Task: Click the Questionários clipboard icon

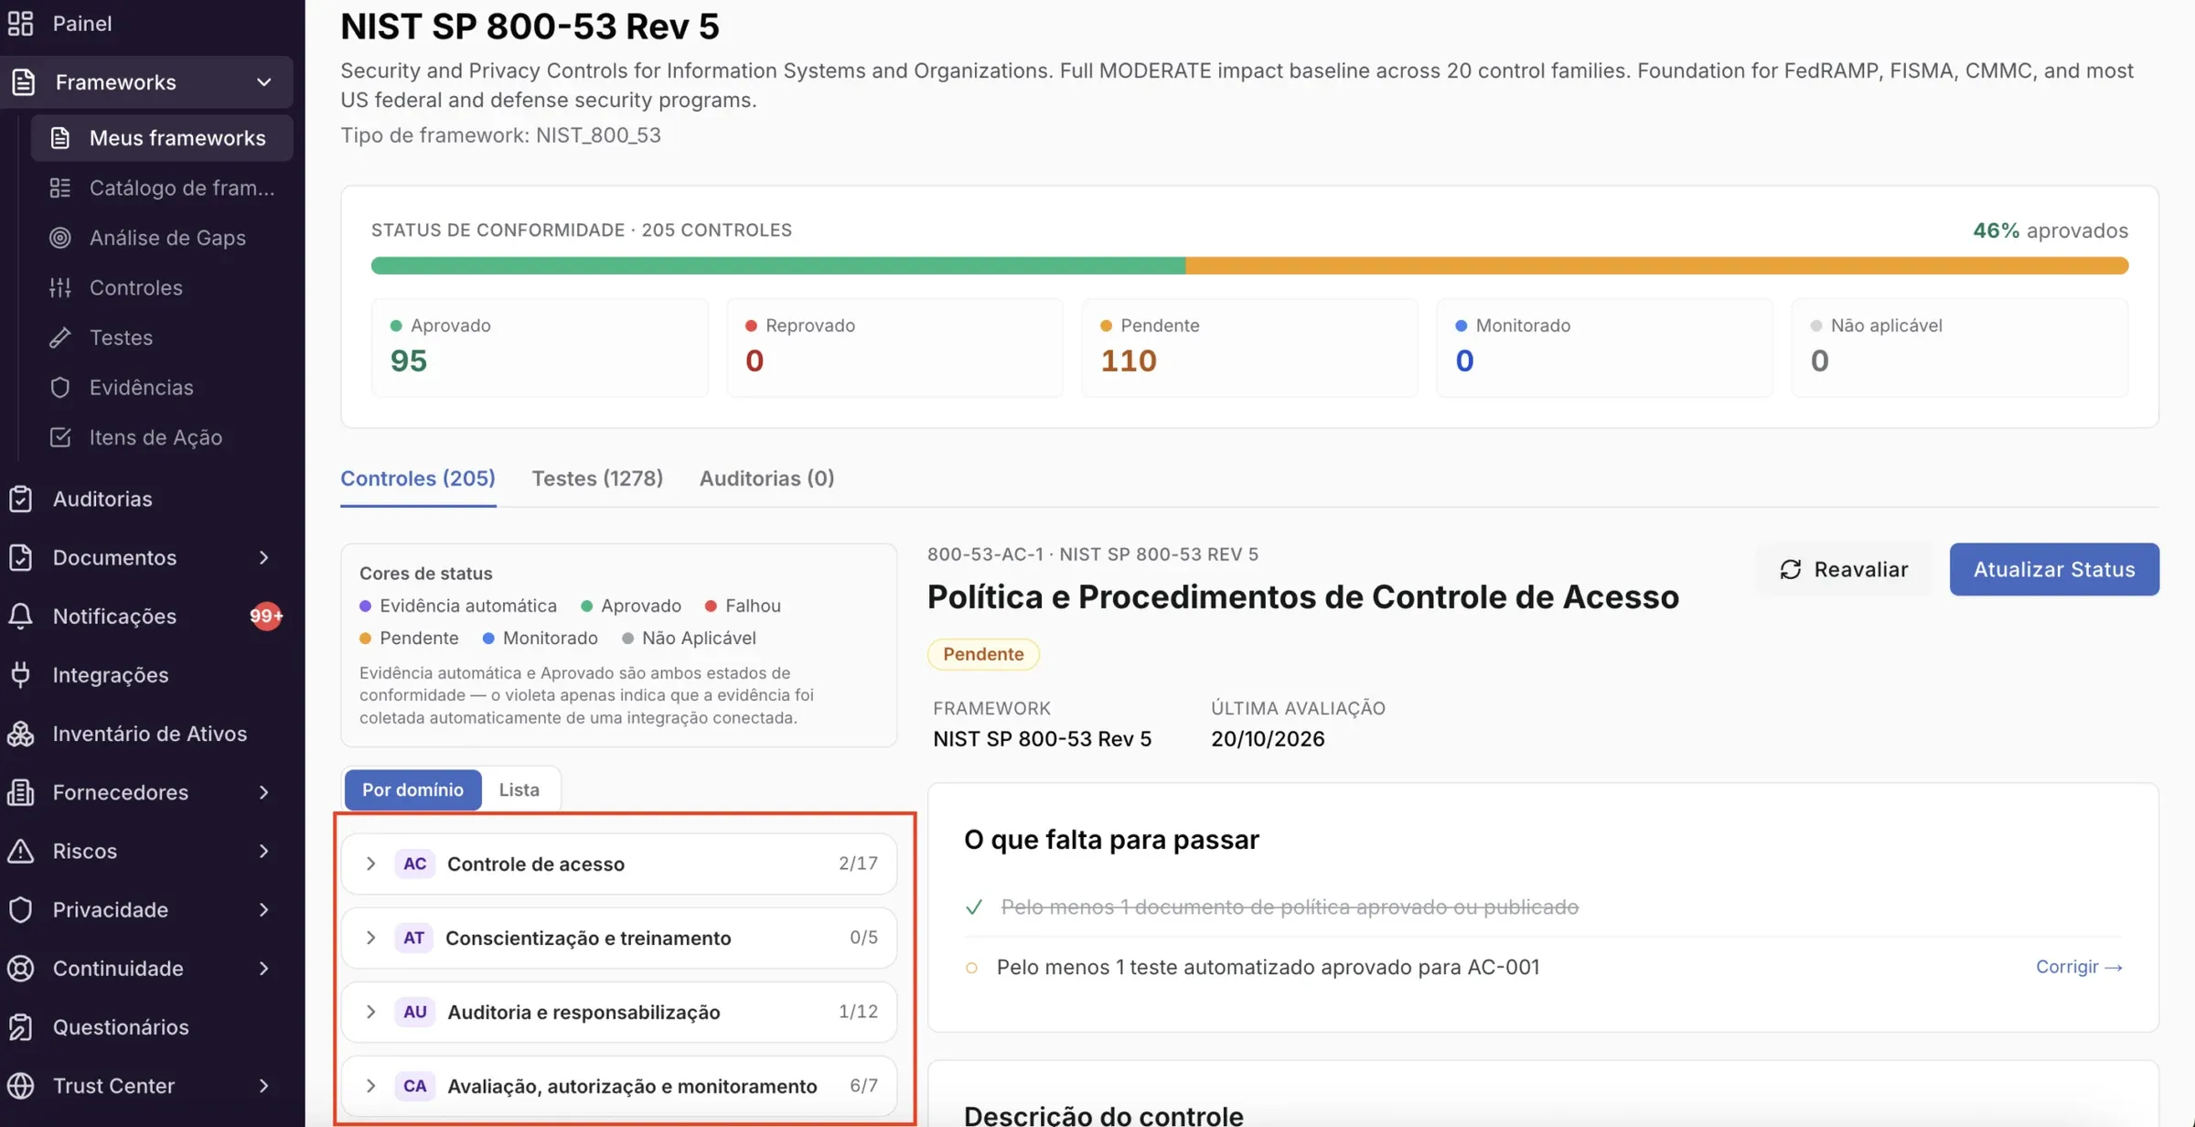Action: [20, 1026]
